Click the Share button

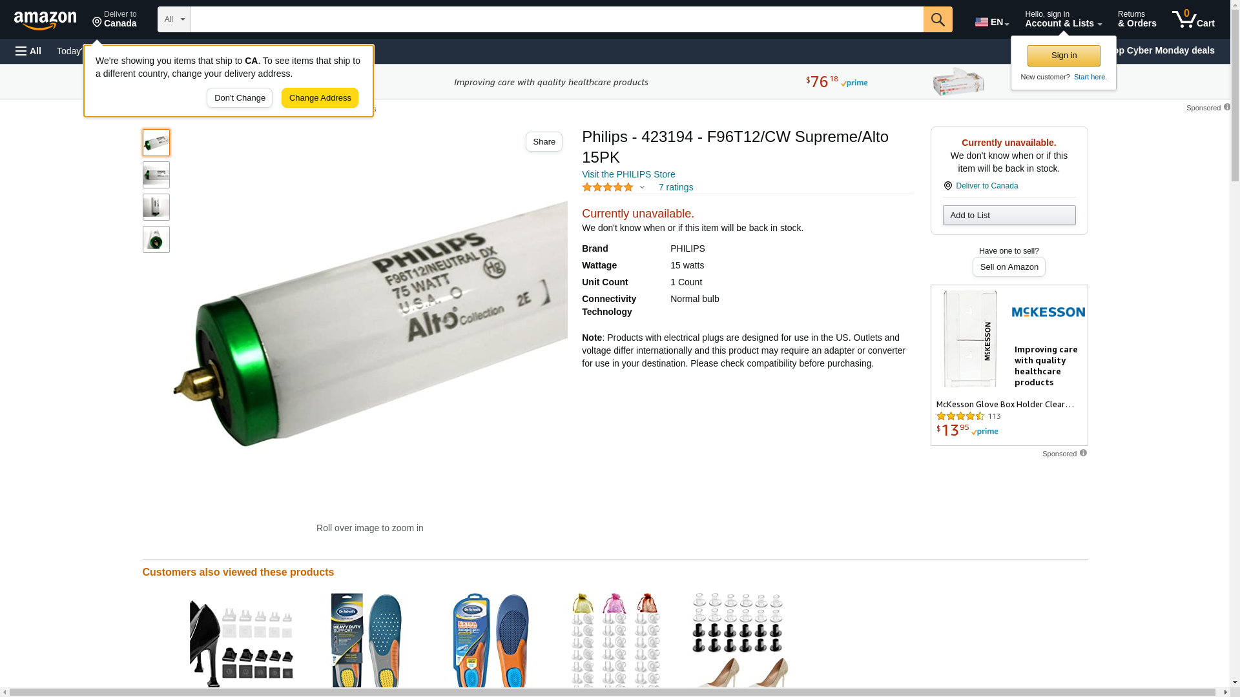pos(544,142)
